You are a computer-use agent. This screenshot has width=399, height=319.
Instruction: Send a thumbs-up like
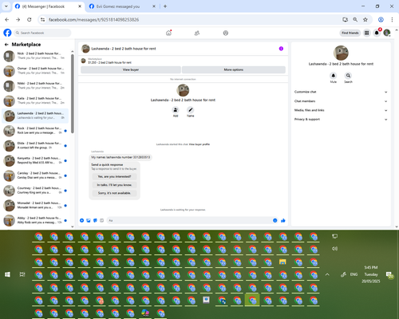[x=283, y=220]
